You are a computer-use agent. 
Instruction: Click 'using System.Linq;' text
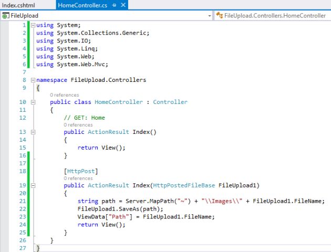(x=67, y=49)
